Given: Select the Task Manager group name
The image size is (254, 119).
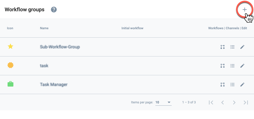Looking at the screenshot, I should (54, 85).
